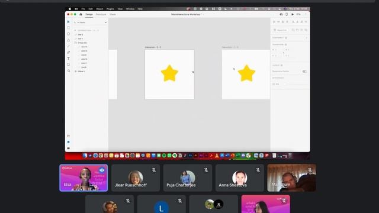Select the yellow star on right artboard
The image size is (379, 213).
point(246,73)
